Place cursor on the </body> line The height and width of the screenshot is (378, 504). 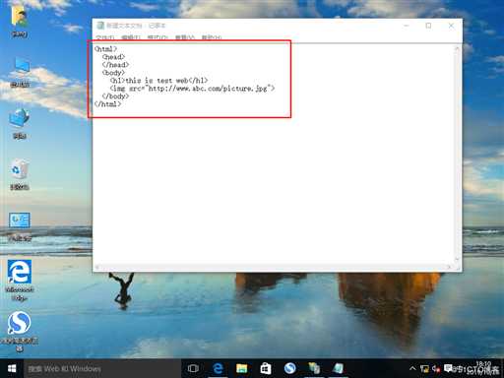tap(115, 96)
